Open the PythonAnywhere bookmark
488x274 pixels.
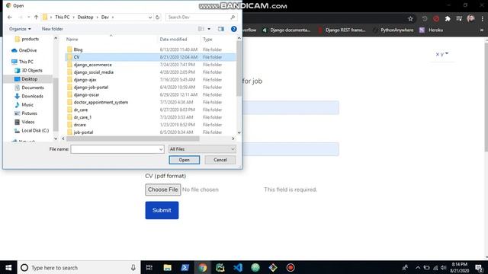393,30
